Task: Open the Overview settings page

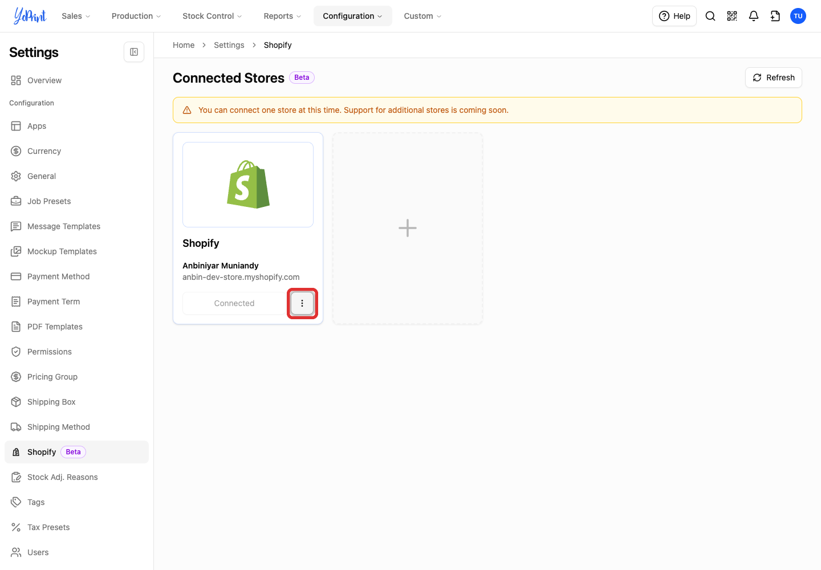Action: tap(76, 80)
